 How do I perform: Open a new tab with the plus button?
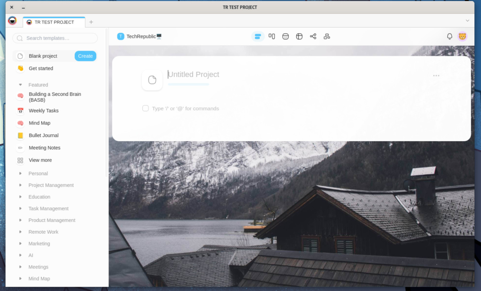pos(91,22)
